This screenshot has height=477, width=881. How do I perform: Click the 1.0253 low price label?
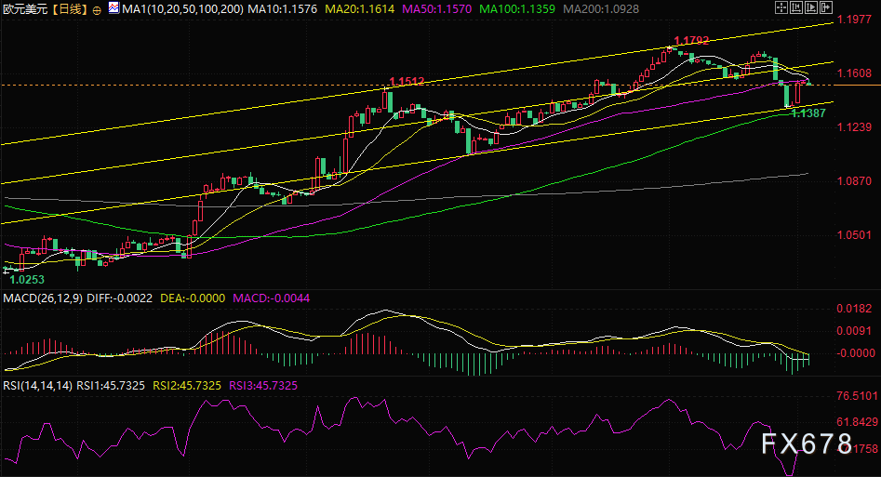[27, 279]
